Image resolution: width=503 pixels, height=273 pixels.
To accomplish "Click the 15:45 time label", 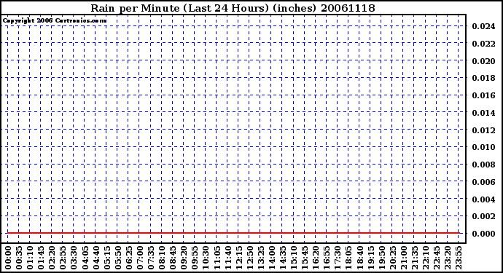I will tap(305, 258).
